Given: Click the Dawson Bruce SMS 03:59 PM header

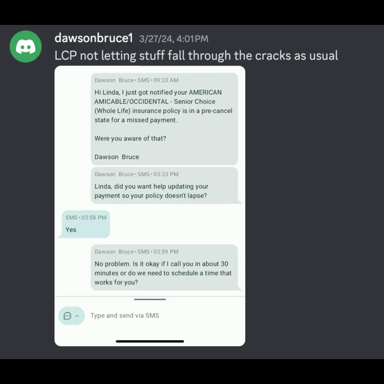Looking at the screenshot, I should pyautogui.click(x=137, y=252).
